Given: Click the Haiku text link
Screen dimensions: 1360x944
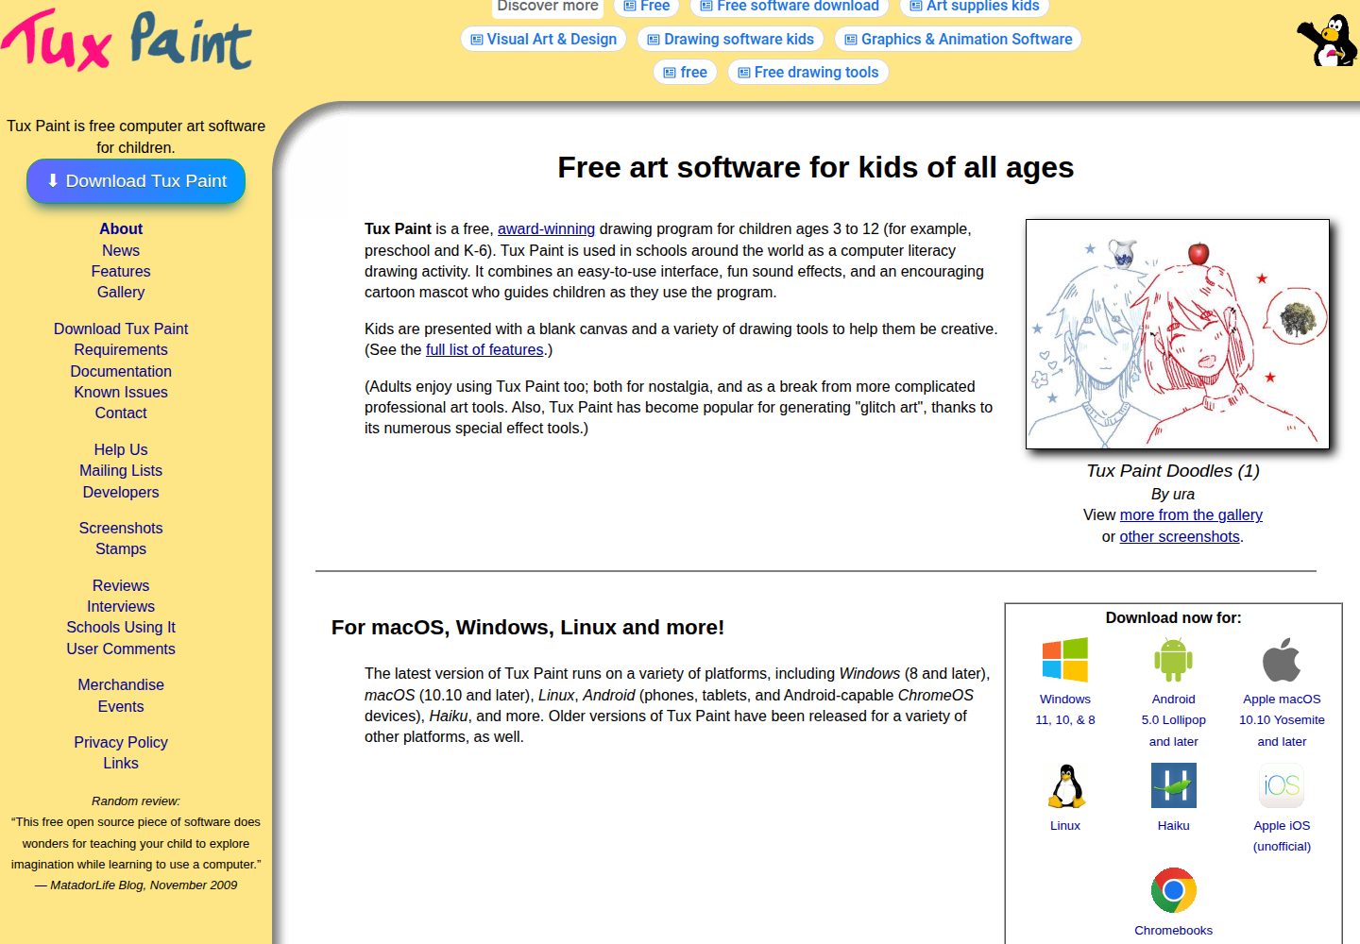Looking at the screenshot, I should point(1173,825).
